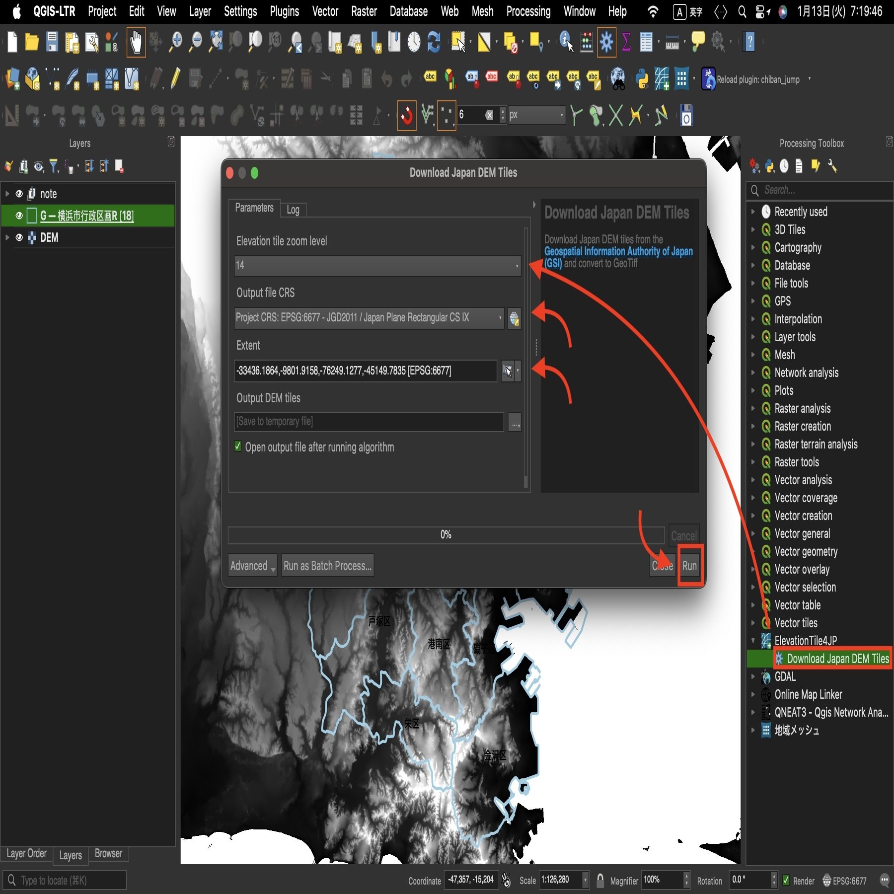Open the Processing Toolbox history clock icon
This screenshot has height=894, width=894.
[784, 166]
